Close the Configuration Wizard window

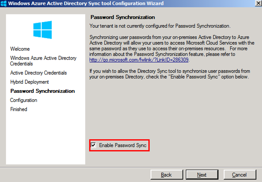click(x=258, y=3)
